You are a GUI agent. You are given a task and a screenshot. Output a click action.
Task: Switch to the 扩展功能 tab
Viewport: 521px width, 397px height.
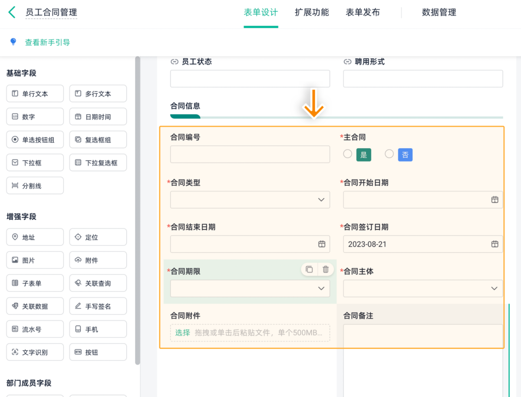312,13
